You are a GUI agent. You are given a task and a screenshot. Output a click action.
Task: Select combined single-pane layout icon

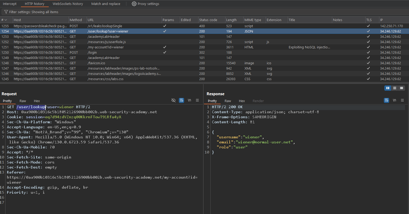click(x=402, y=88)
